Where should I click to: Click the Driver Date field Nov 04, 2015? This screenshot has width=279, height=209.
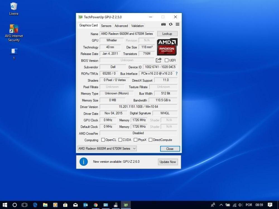(114, 113)
